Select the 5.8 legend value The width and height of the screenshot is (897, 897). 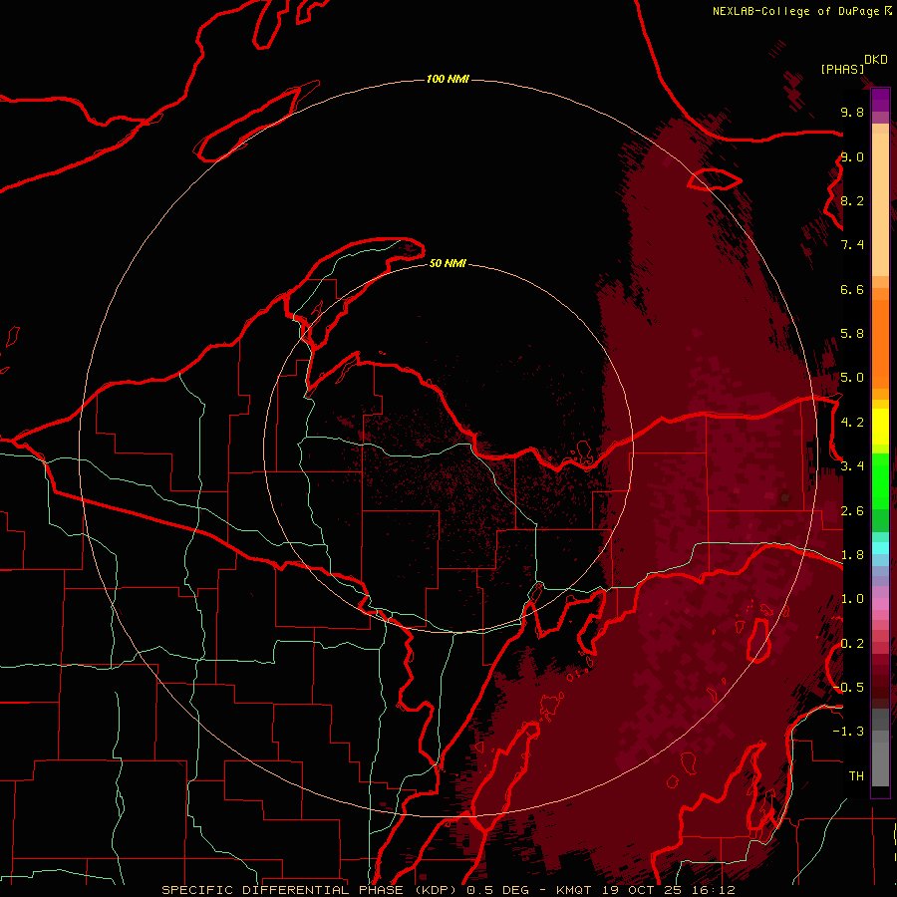852,334
